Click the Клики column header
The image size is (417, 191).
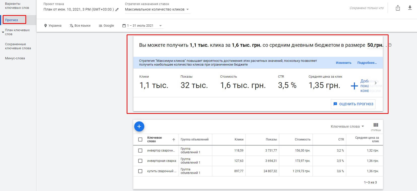point(239,139)
